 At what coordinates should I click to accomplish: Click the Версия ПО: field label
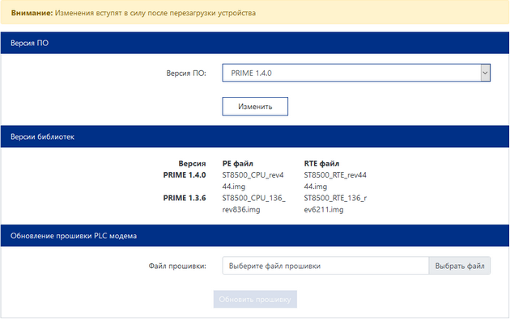click(x=186, y=73)
